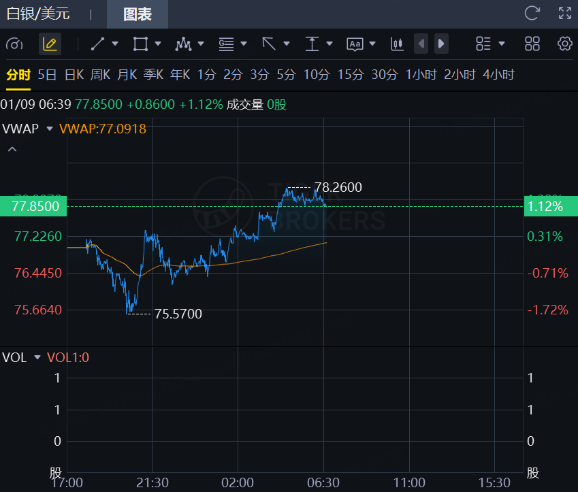Switch to the 1小时 timeframe
Viewport: 578px width, 492px height.
click(421, 75)
